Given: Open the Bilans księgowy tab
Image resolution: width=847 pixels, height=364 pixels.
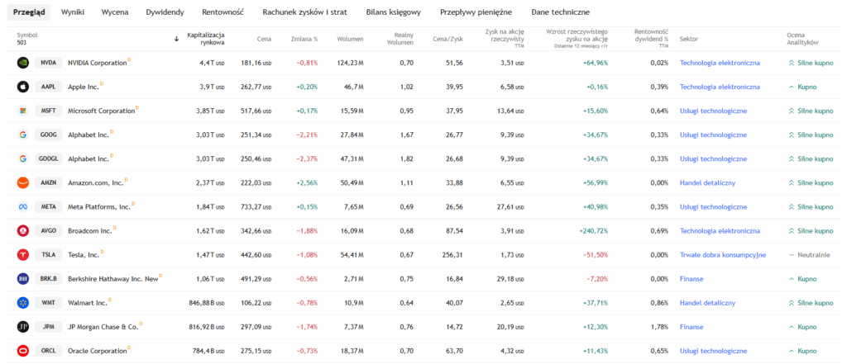Looking at the screenshot, I should [394, 13].
